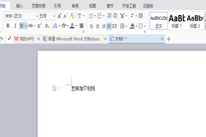
Task: Switch to 插入 ribbon tab
Action: [x=19, y=6]
